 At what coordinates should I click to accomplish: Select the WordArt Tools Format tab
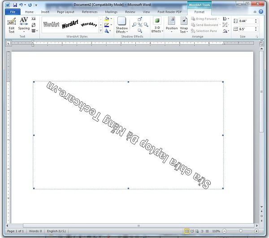[199, 12]
